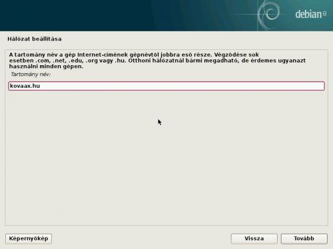Click the domain name description paragraph
Image resolution: width=333 pixels, height=249 pixels.
click(157, 61)
